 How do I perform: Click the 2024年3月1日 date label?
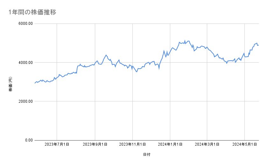click(x=207, y=145)
